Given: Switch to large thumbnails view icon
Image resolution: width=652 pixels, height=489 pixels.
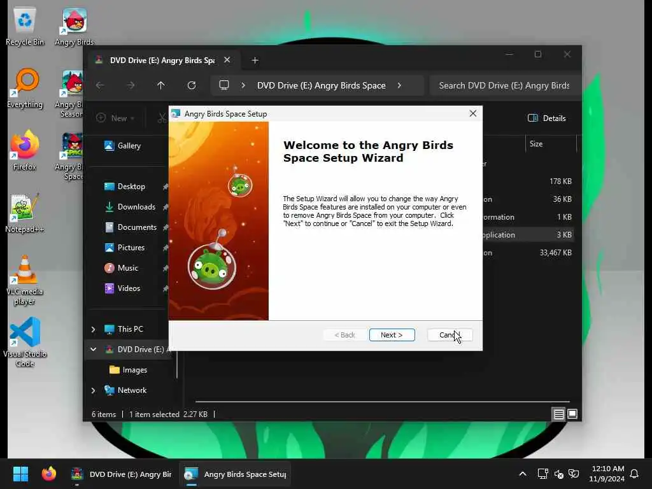Looking at the screenshot, I should coord(572,414).
